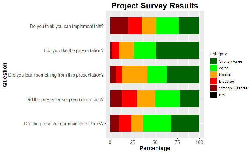
Task: Click the Question axis title
Action: pyautogui.click(x=5, y=75)
